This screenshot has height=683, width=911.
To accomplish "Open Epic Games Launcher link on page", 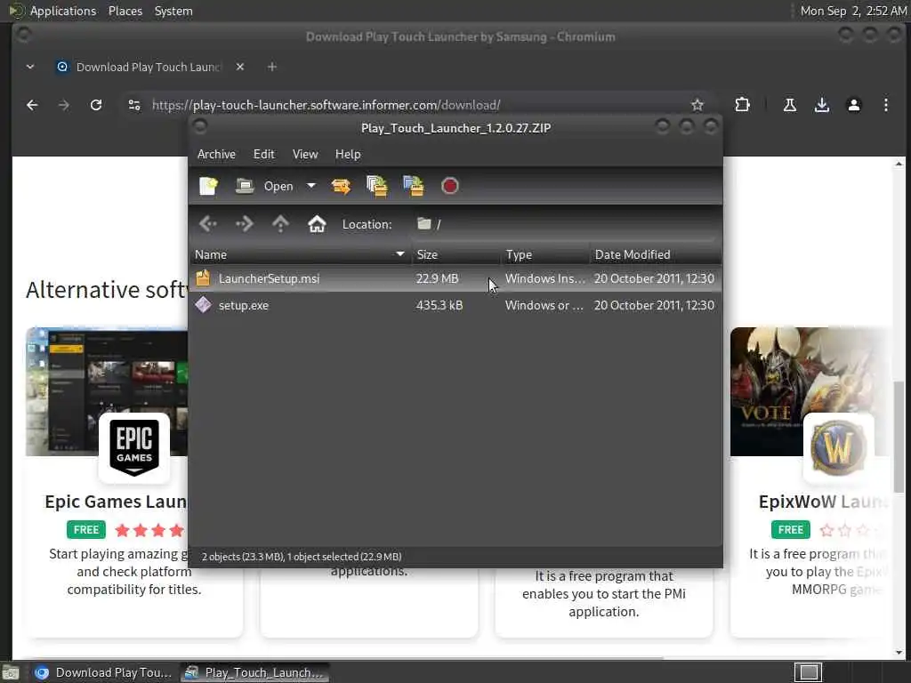I will coord(116,502).
